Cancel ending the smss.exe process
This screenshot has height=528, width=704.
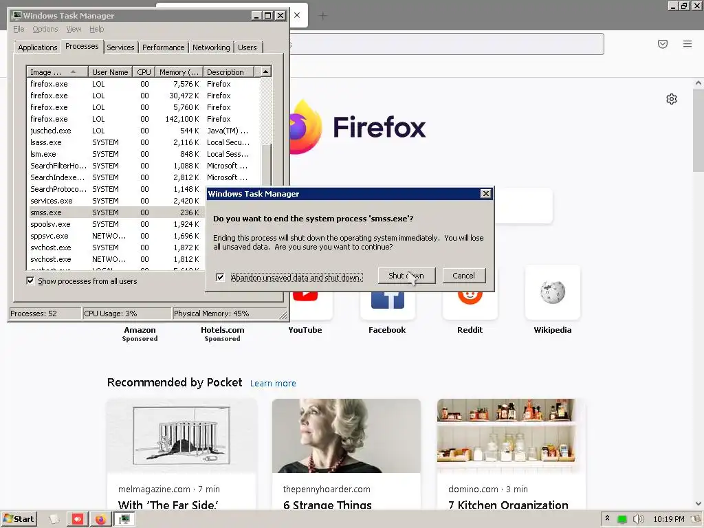pos(464,276)
